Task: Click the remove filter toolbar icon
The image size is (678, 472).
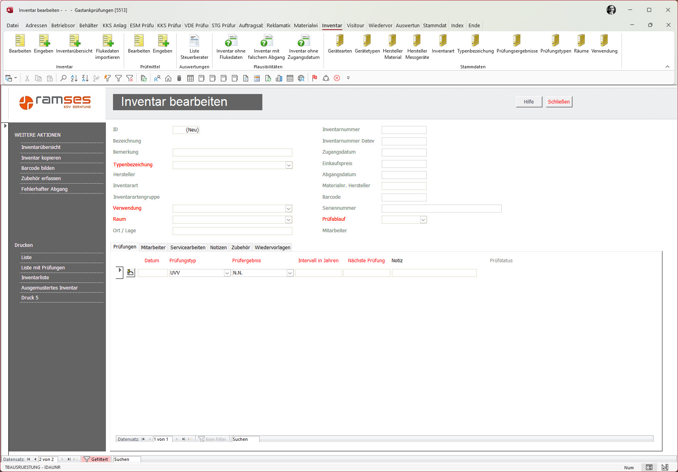Action: 130,78
